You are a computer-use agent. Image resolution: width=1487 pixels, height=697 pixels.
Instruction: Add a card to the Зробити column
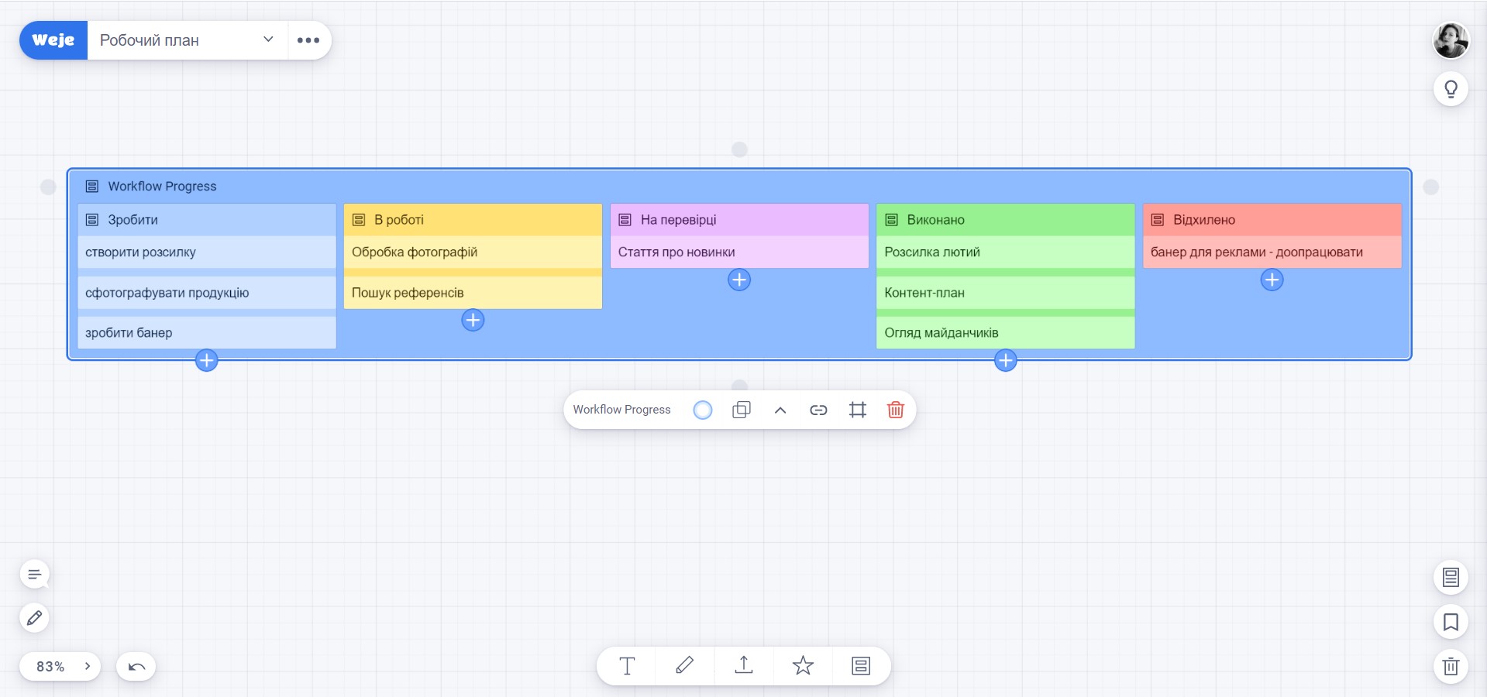206,360
